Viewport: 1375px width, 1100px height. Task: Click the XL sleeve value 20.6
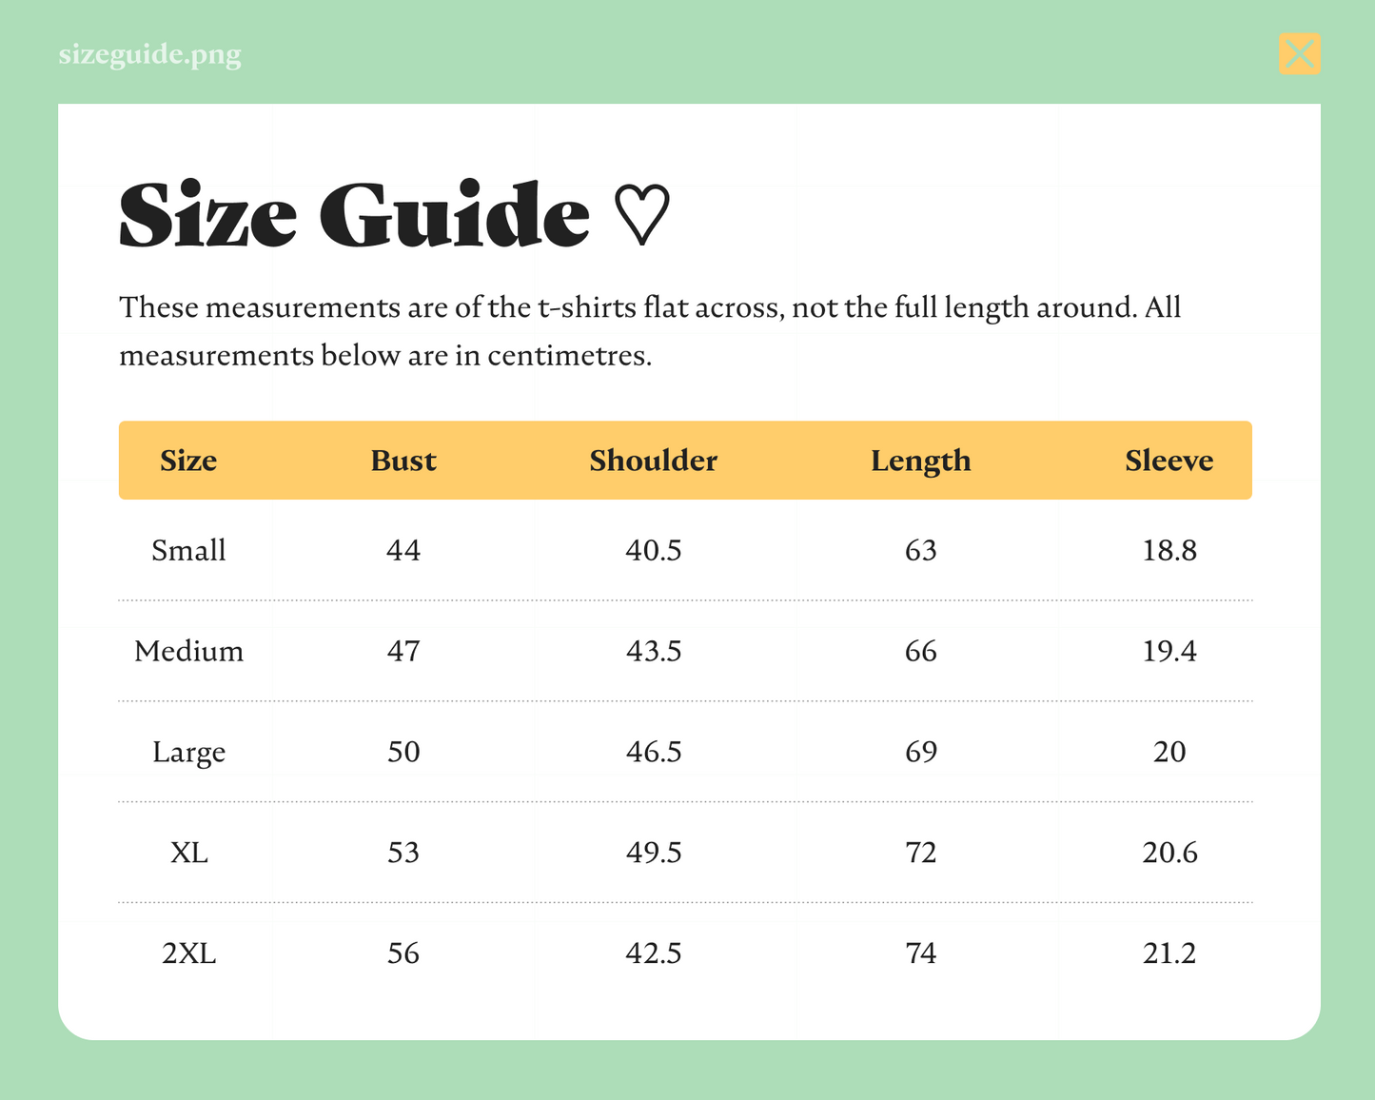pyautogui.click(x=1169, y=853)
